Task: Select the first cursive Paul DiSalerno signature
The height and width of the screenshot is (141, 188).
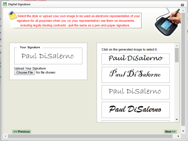Action: coord(135,59)
